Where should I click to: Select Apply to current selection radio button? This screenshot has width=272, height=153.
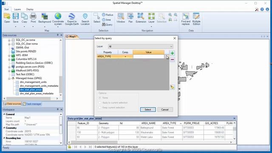(x=100, y=103)
